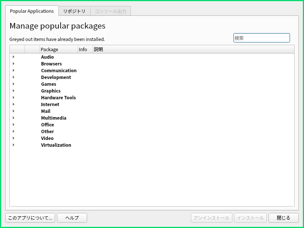Expand the Office category arrow
The height and width of the screenshot is (228, 304).
pyautogui.click(x=13, y=125)
